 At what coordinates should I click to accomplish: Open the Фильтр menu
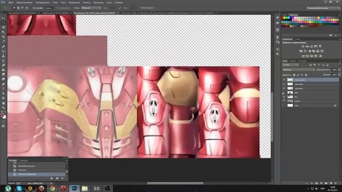click(87, 2)
